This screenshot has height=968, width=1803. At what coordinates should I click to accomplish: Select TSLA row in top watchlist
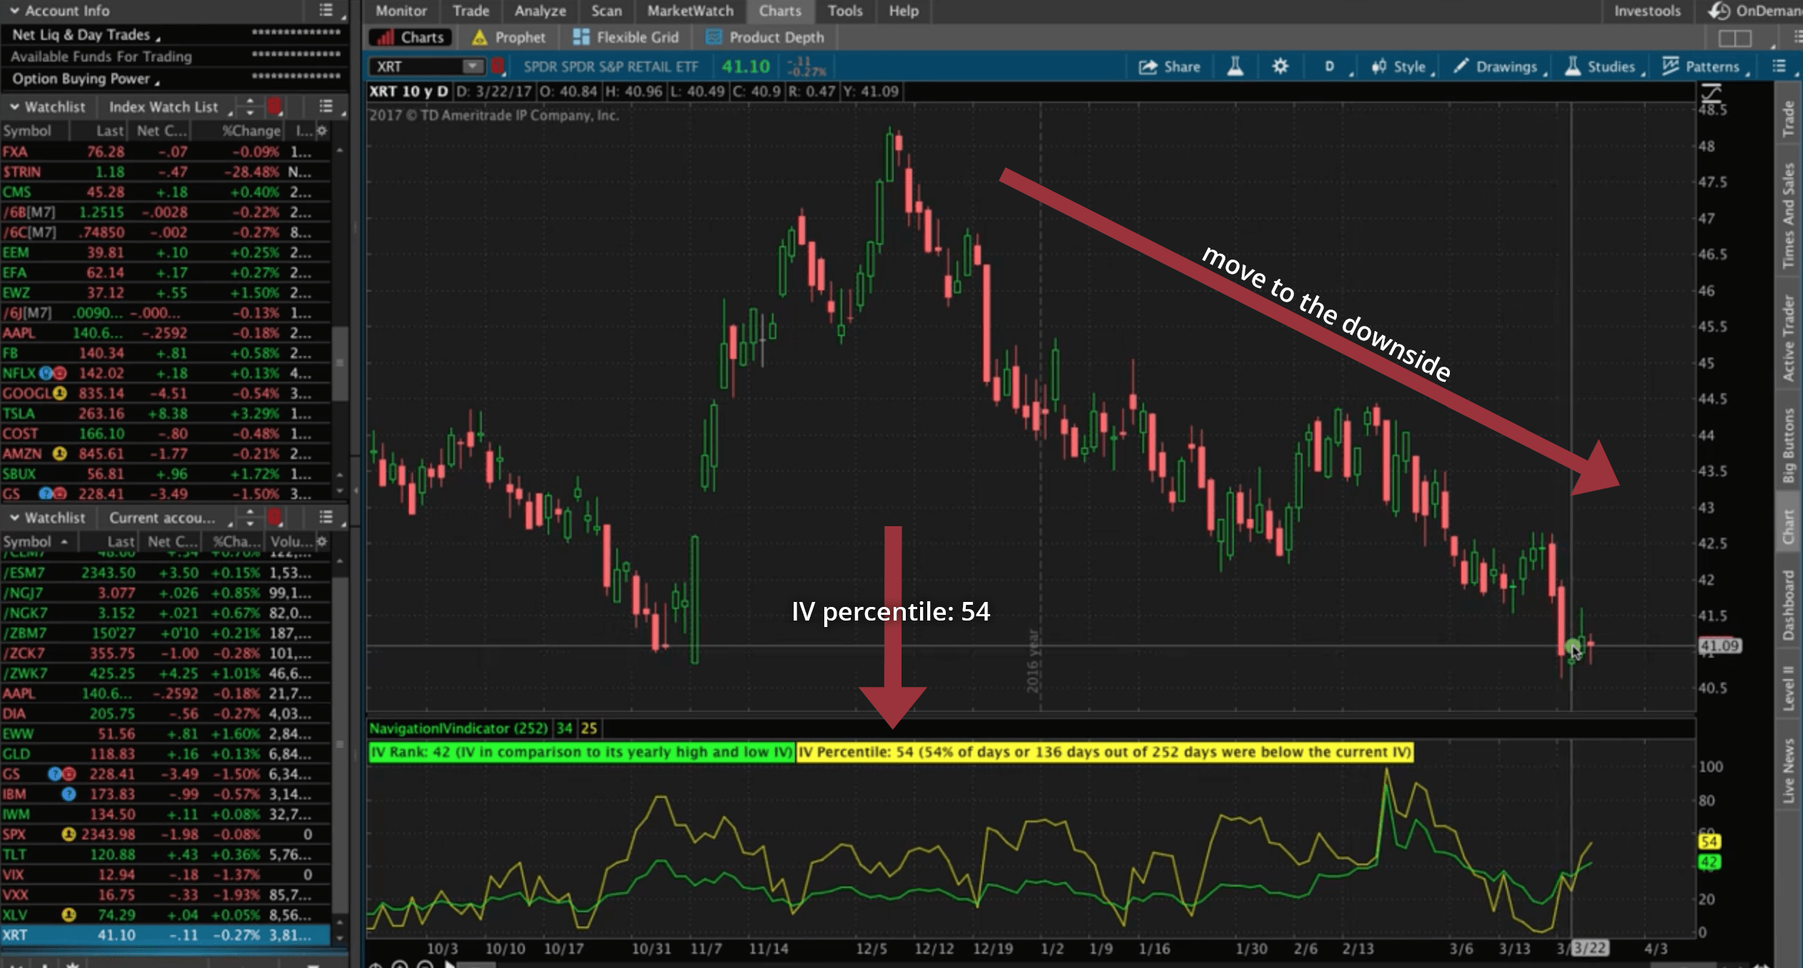click(x=165, y=413)
